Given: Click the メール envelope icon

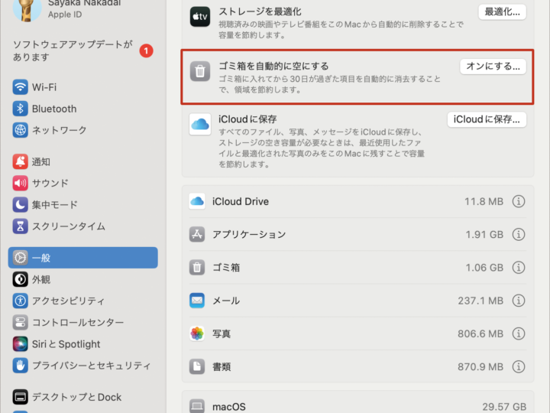Looking at the screenshot, I should tap(197, 301).
